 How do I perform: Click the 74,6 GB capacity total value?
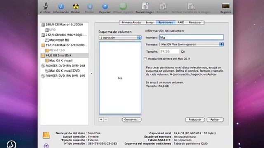(x=195, y=133)
